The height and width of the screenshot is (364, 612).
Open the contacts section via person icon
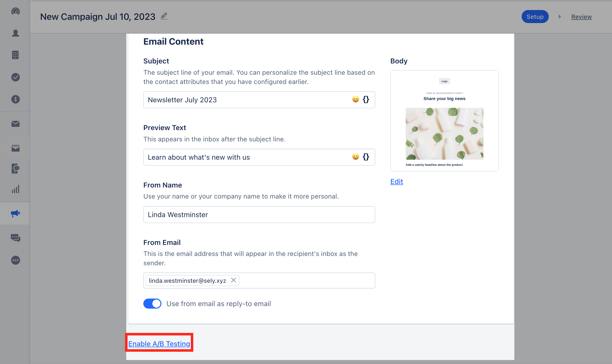tap(15, 33)
